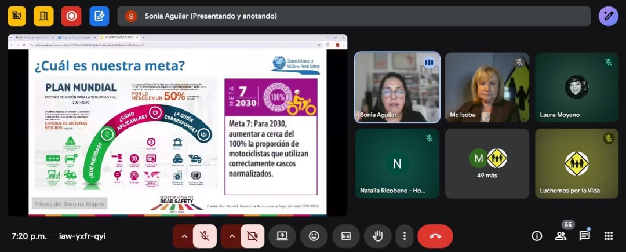
Task: Open the activities grid panel
Action: (608, 236)
